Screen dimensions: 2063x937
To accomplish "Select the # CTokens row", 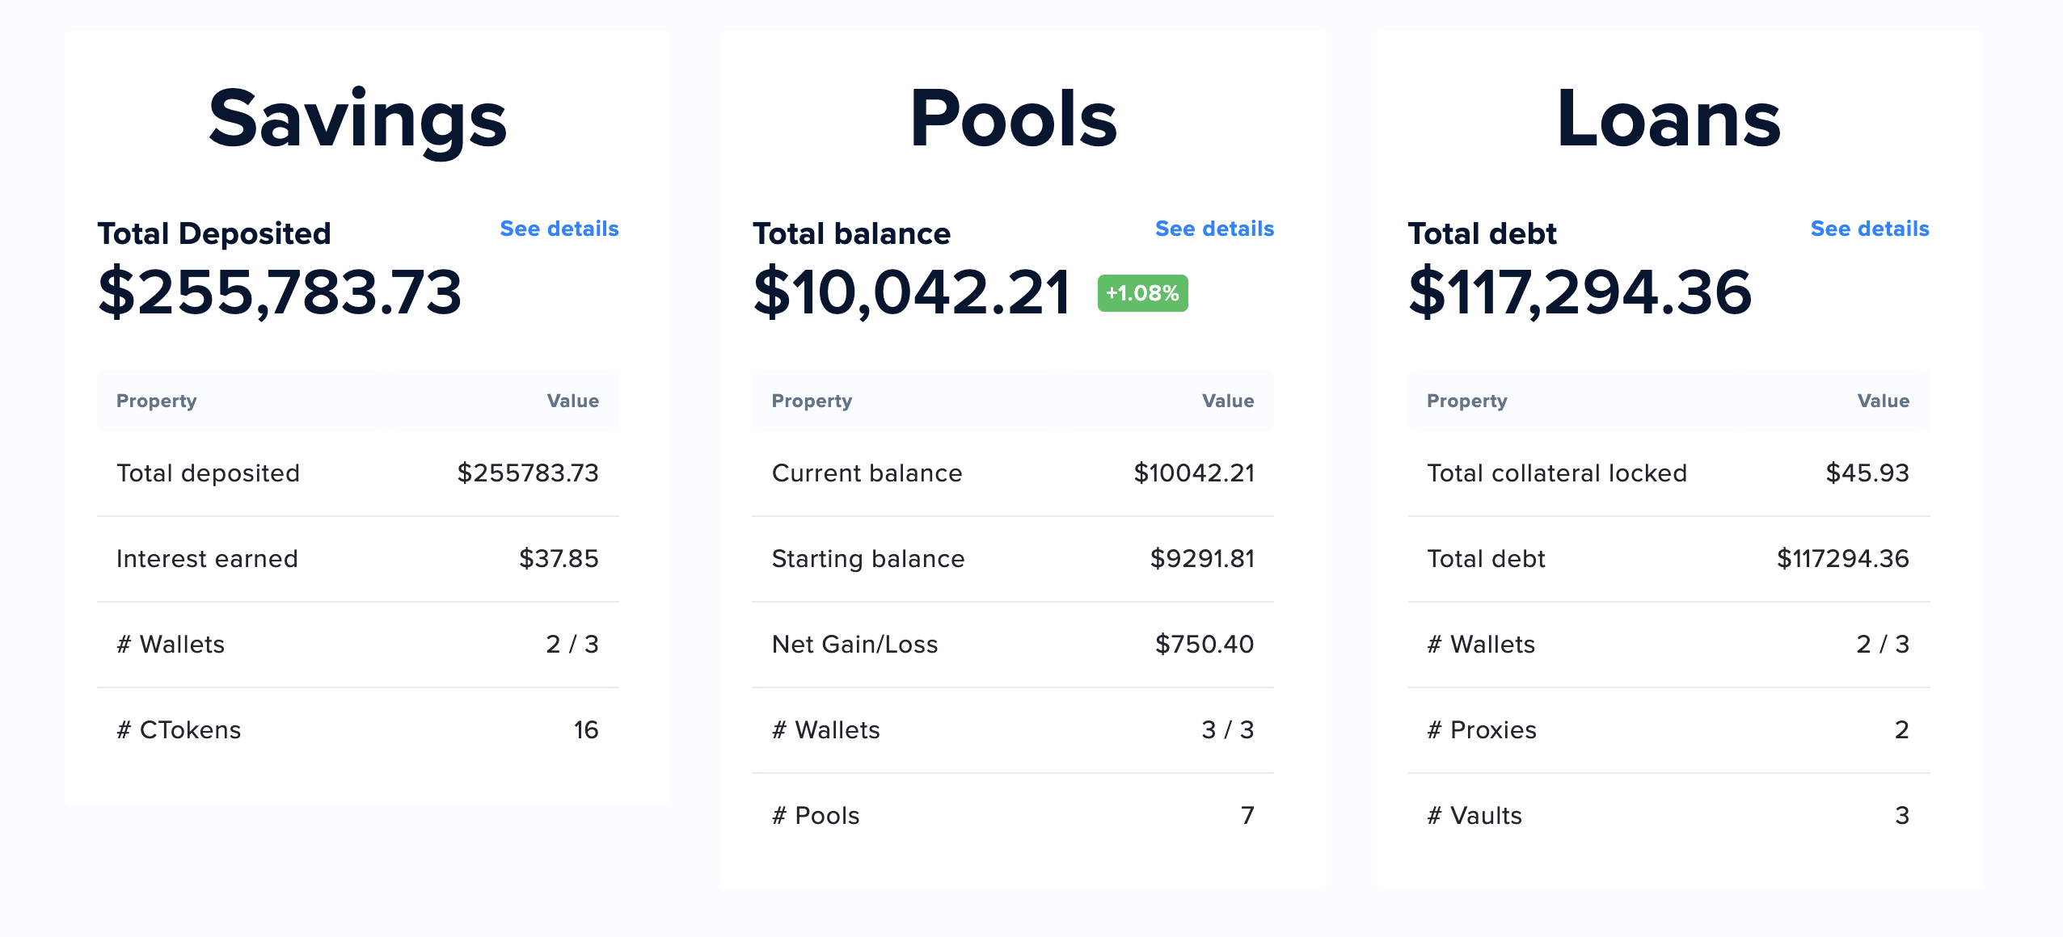I will [357, 730].
